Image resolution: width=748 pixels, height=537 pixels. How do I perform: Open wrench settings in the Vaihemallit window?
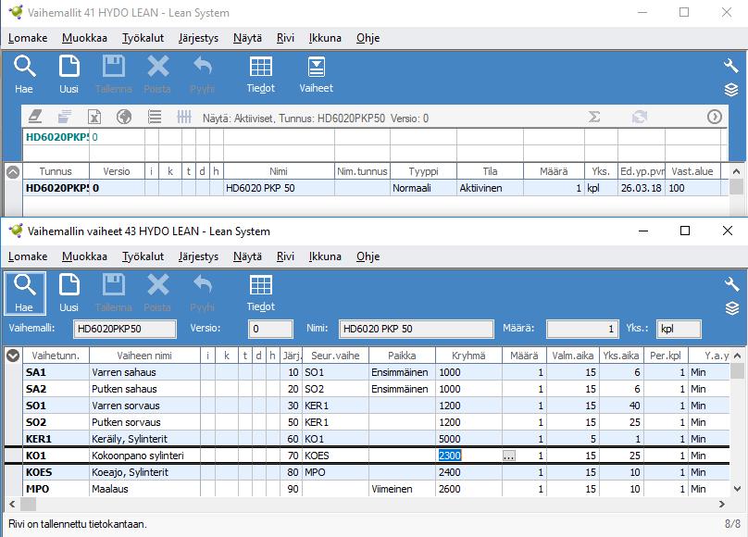730,66
